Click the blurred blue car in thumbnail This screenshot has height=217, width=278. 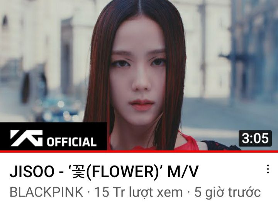pos(59,109)
